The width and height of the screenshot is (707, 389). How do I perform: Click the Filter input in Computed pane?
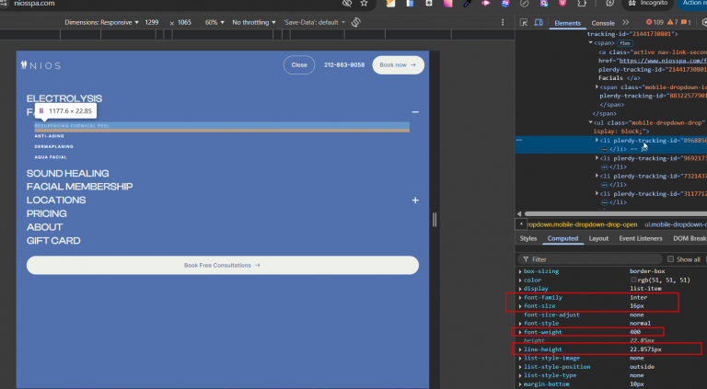pos(592,259)
